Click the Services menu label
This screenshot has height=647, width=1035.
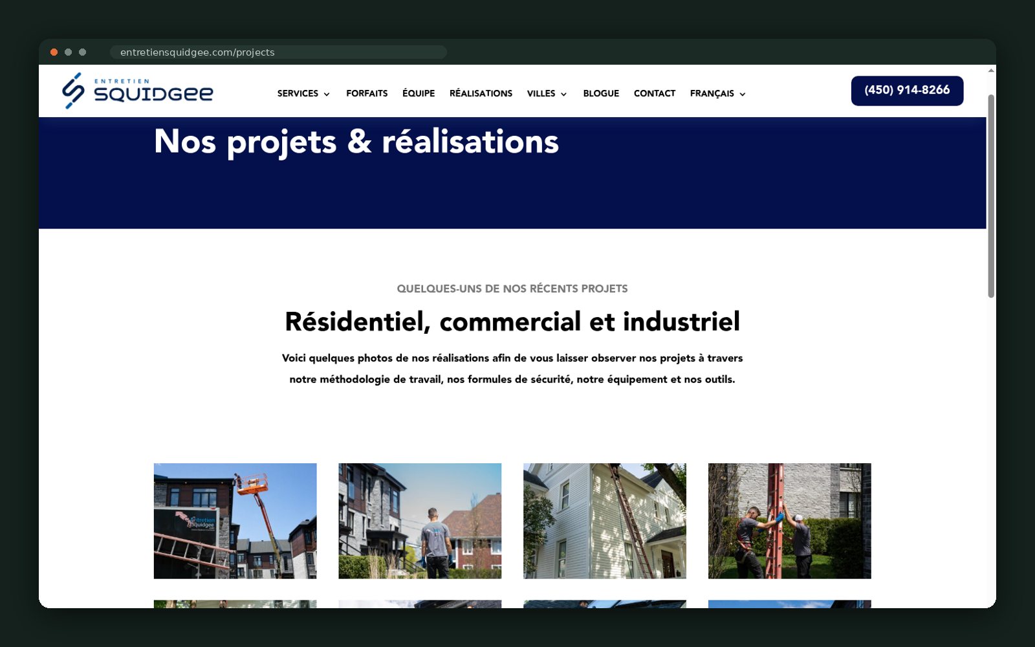pos(298,93)
